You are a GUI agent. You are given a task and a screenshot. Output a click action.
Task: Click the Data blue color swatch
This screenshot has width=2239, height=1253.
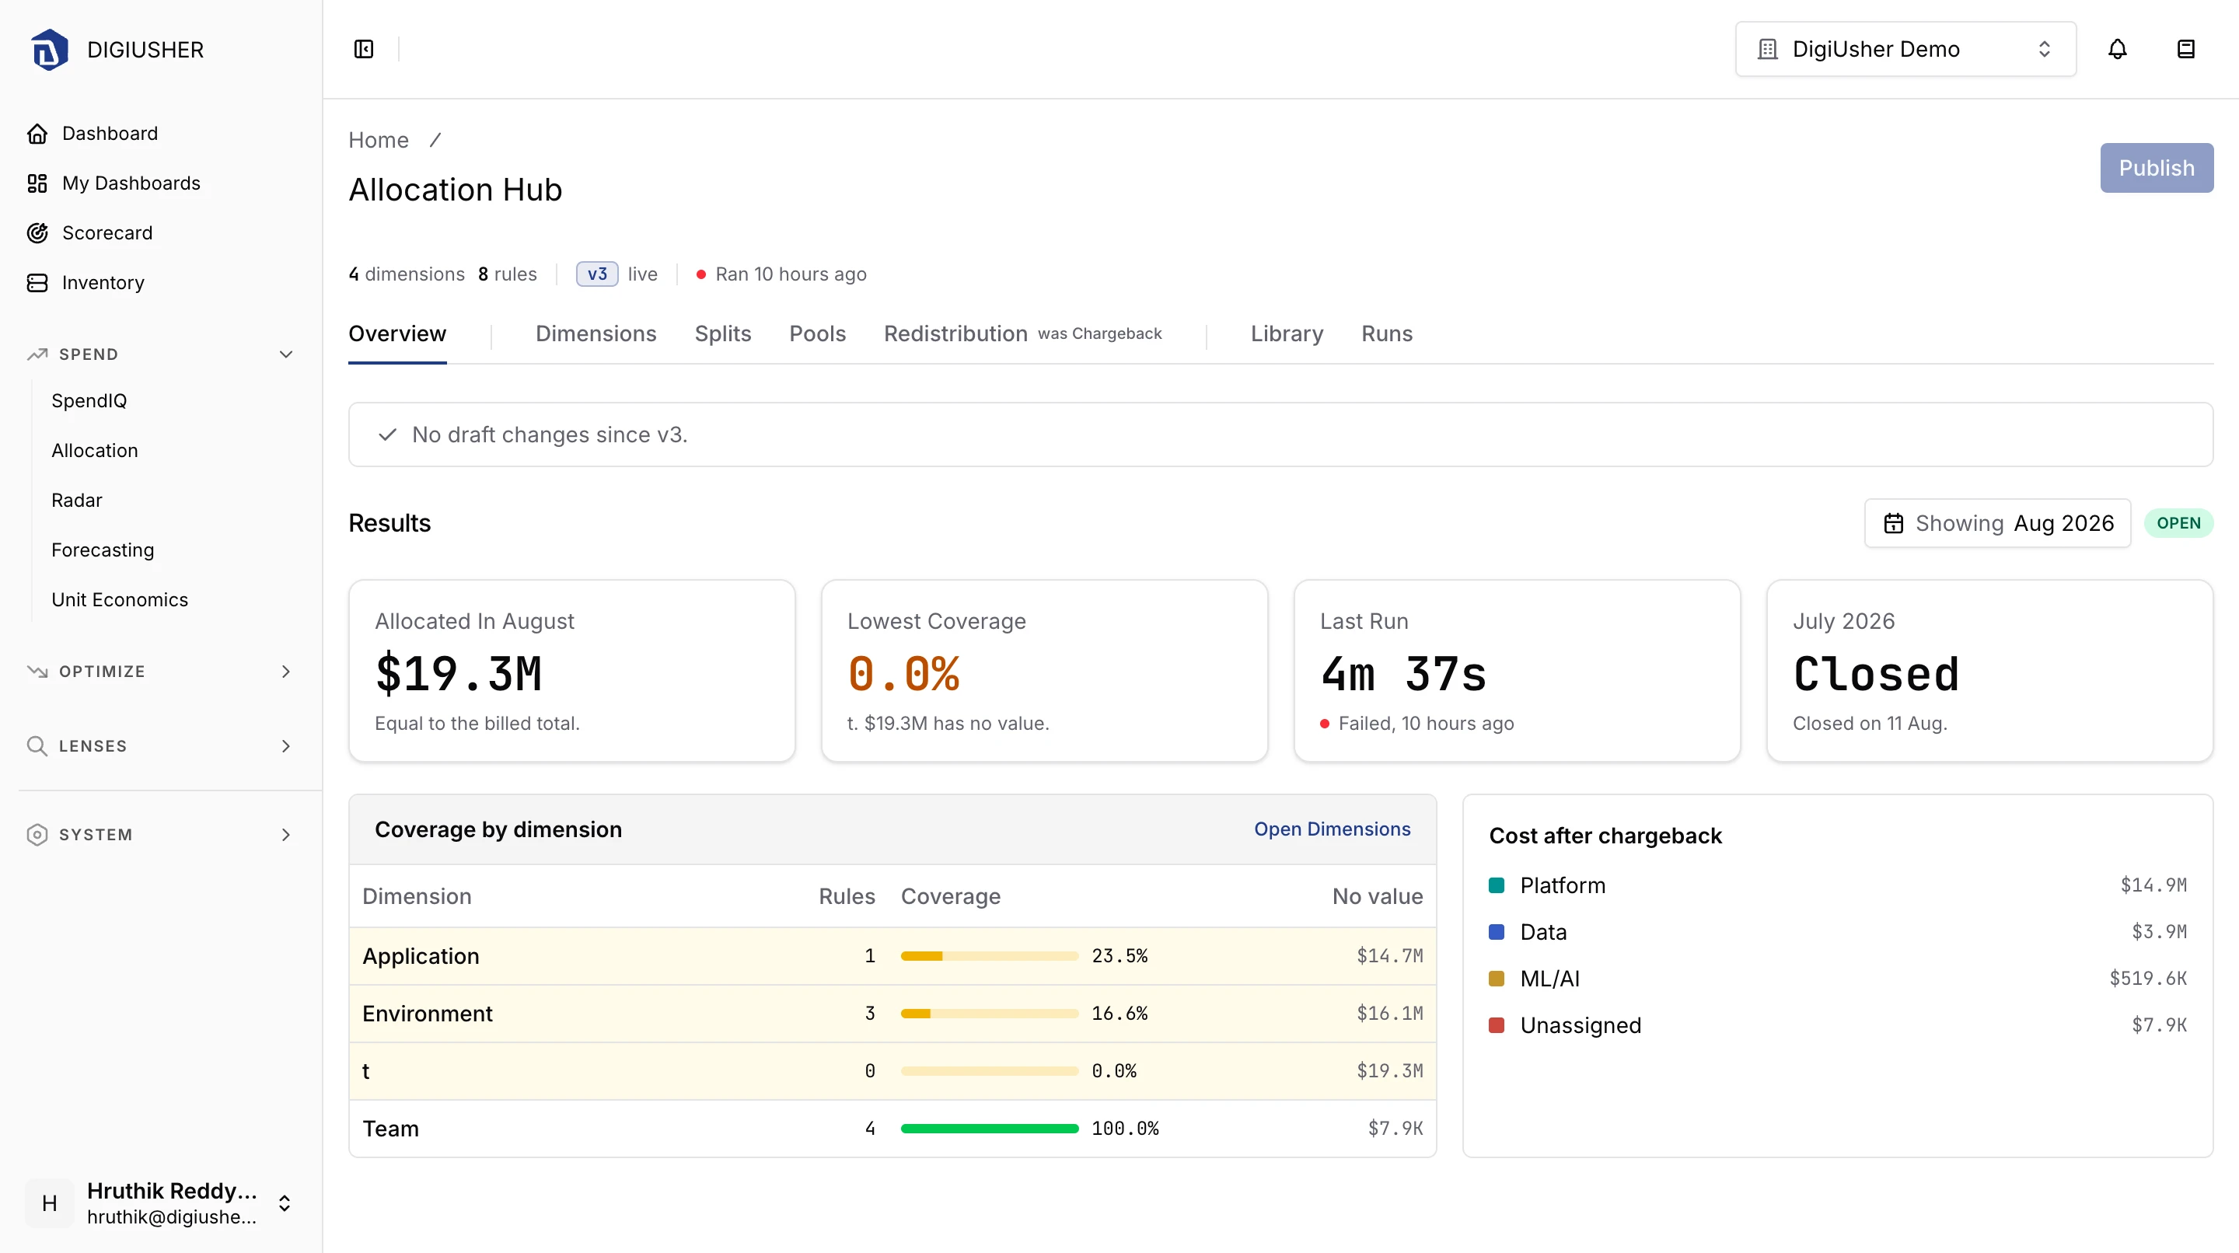1497,932
